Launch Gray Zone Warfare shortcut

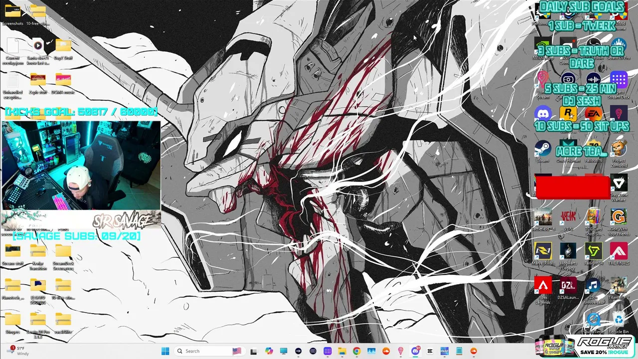point(619,188)
